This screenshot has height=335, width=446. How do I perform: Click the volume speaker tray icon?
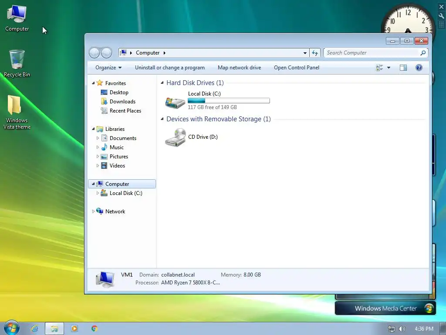click(x=402, y=329)
